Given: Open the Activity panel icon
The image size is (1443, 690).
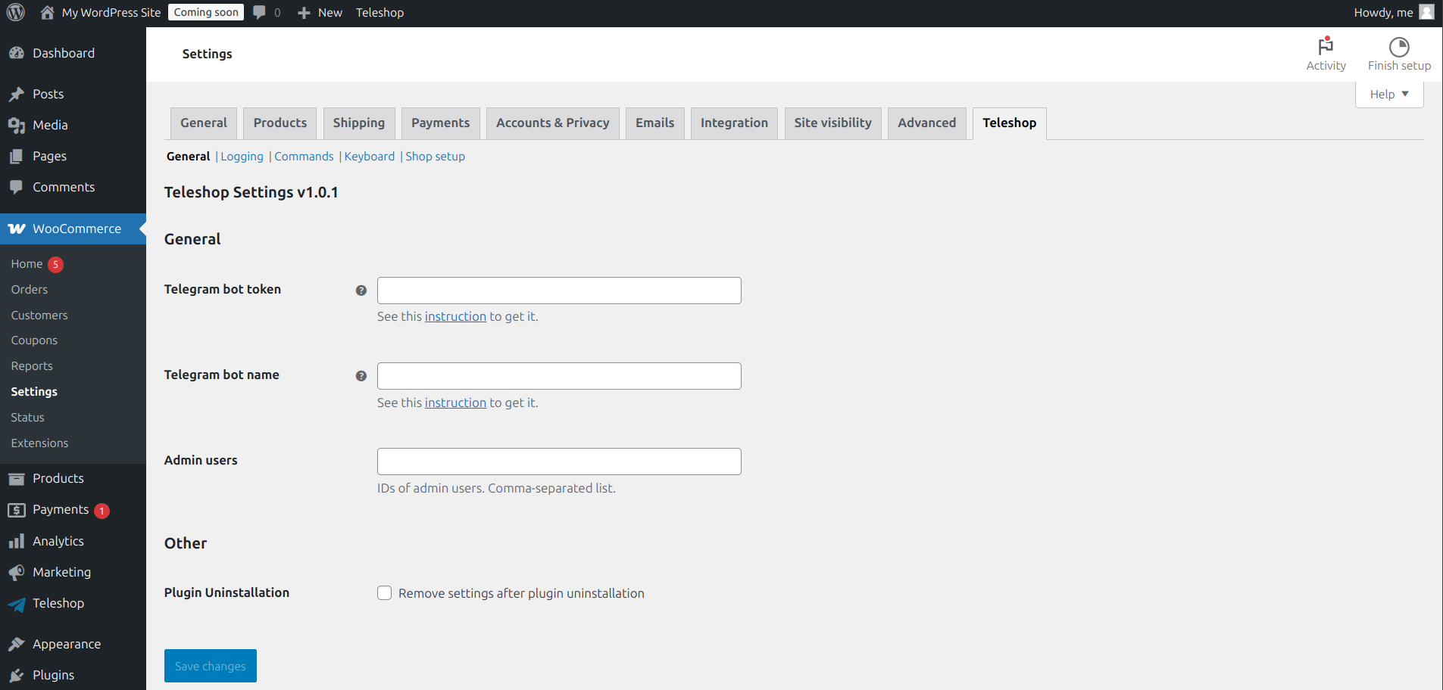Looking at the screenshot, I should click(1326, 46).
